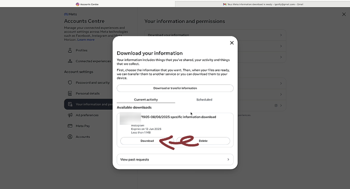This screenshot has width=350, height=189.
Task: Click the Connected experiences icon
Action: (70, 61)
